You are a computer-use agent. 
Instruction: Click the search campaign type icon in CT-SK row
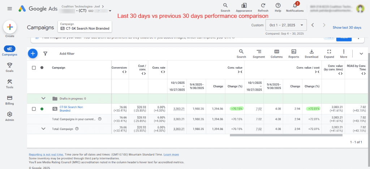pos(55,109)
